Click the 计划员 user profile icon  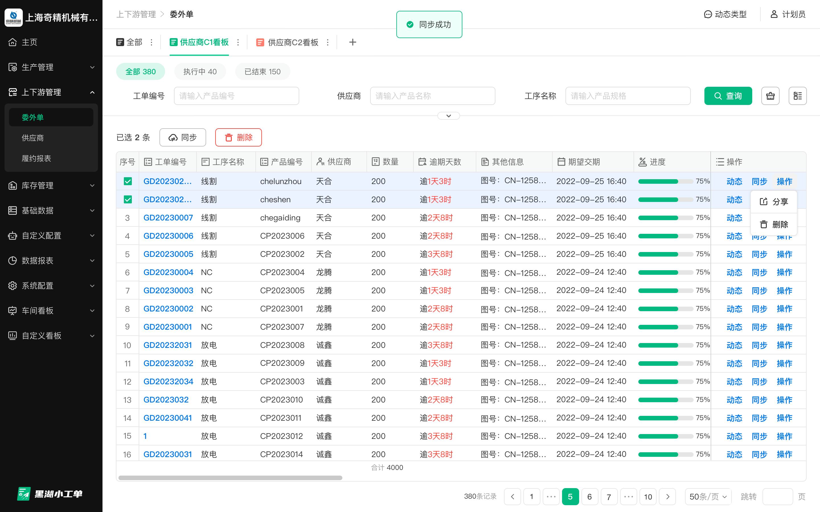click(774, 14)
